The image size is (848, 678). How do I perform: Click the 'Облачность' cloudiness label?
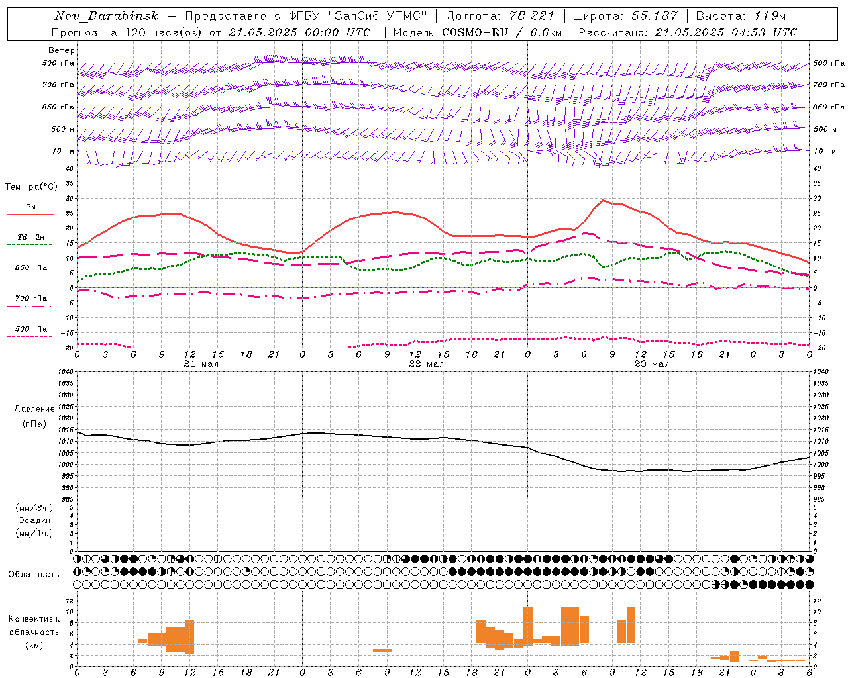[34, 575]
